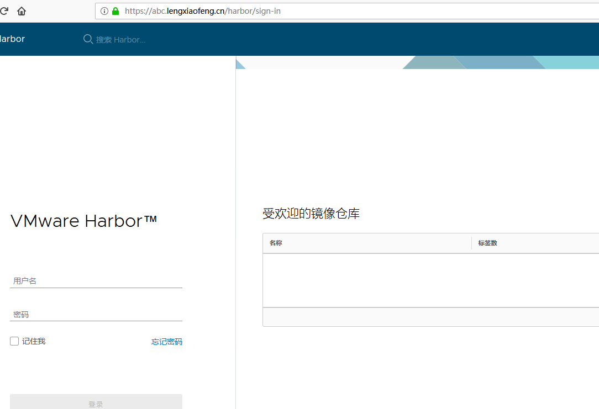
Task: Focus the 密码 input field
Action: click(x=96, y=315)
